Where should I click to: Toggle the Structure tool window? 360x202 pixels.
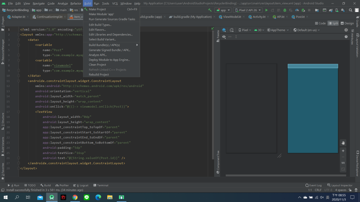click(3, 121)
